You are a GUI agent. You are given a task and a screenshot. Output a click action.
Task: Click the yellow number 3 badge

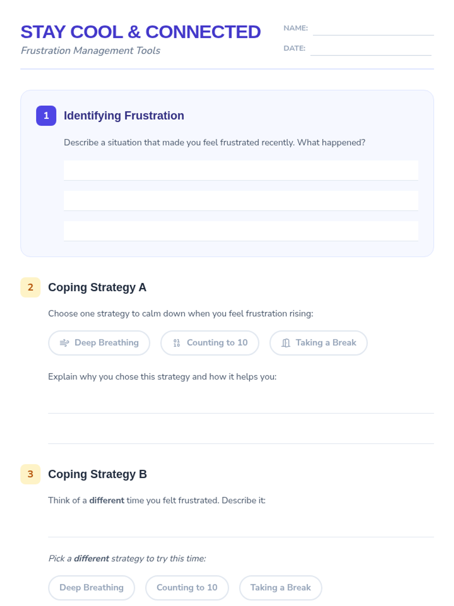point(30,474)
